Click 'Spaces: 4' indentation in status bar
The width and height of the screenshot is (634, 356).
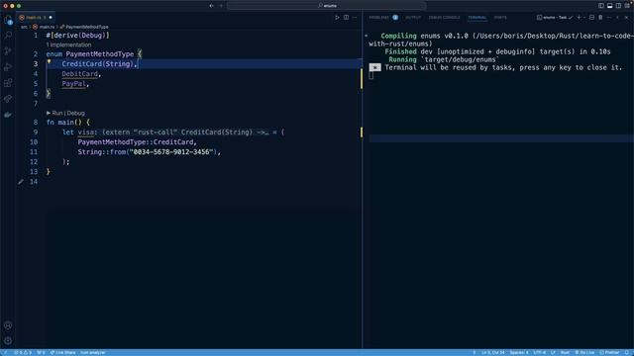click(519, 352)
